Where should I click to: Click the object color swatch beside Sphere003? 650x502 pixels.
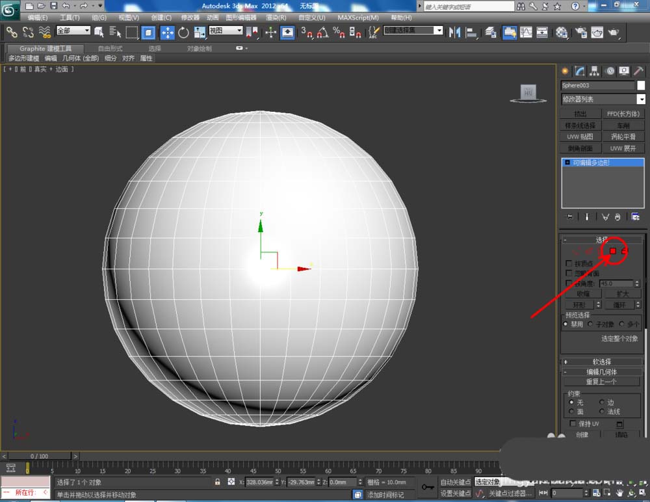pyautogui.click(x=641, y=85)
